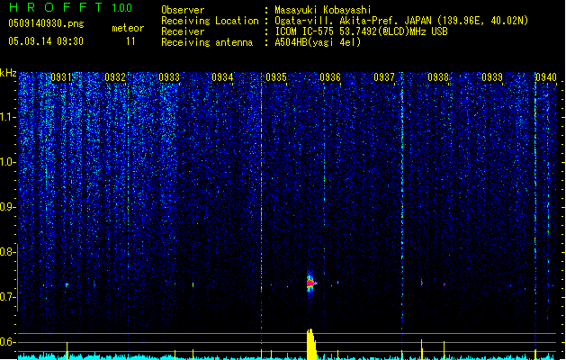This screenshot has height=360, width=566.
Task: Click the 0936 time marker
Action: pyautogui.click(x=330, y=77)
